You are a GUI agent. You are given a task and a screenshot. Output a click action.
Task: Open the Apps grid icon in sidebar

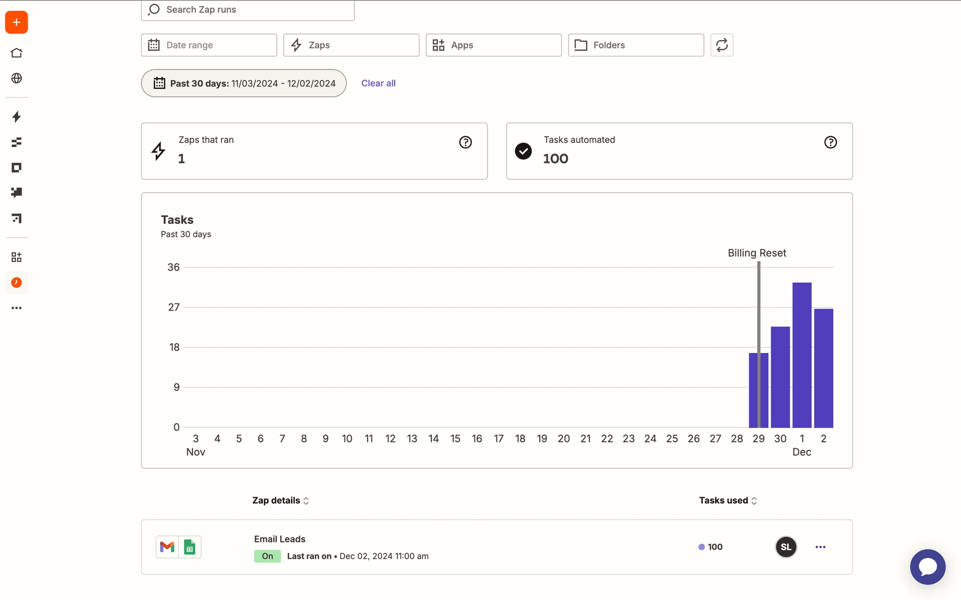click(17, 257)
